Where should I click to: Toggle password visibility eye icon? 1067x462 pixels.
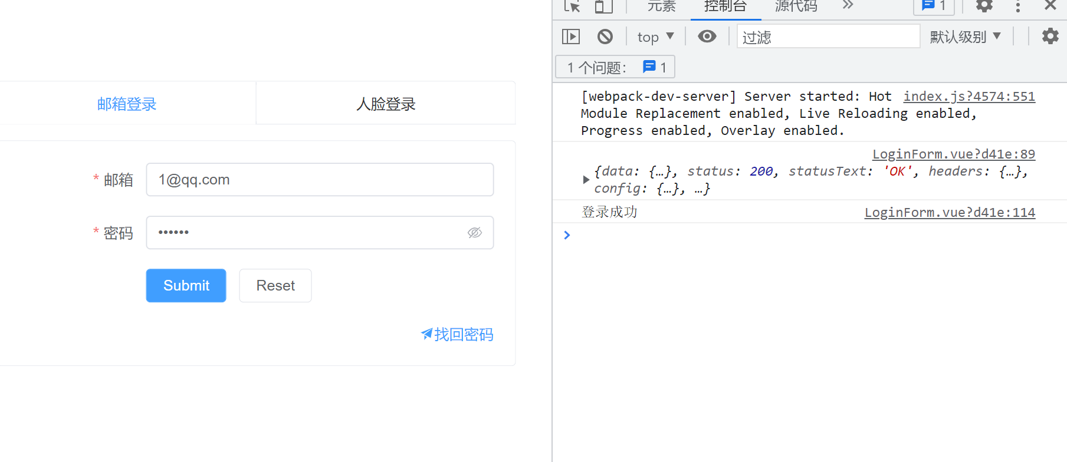coord(474,233)
